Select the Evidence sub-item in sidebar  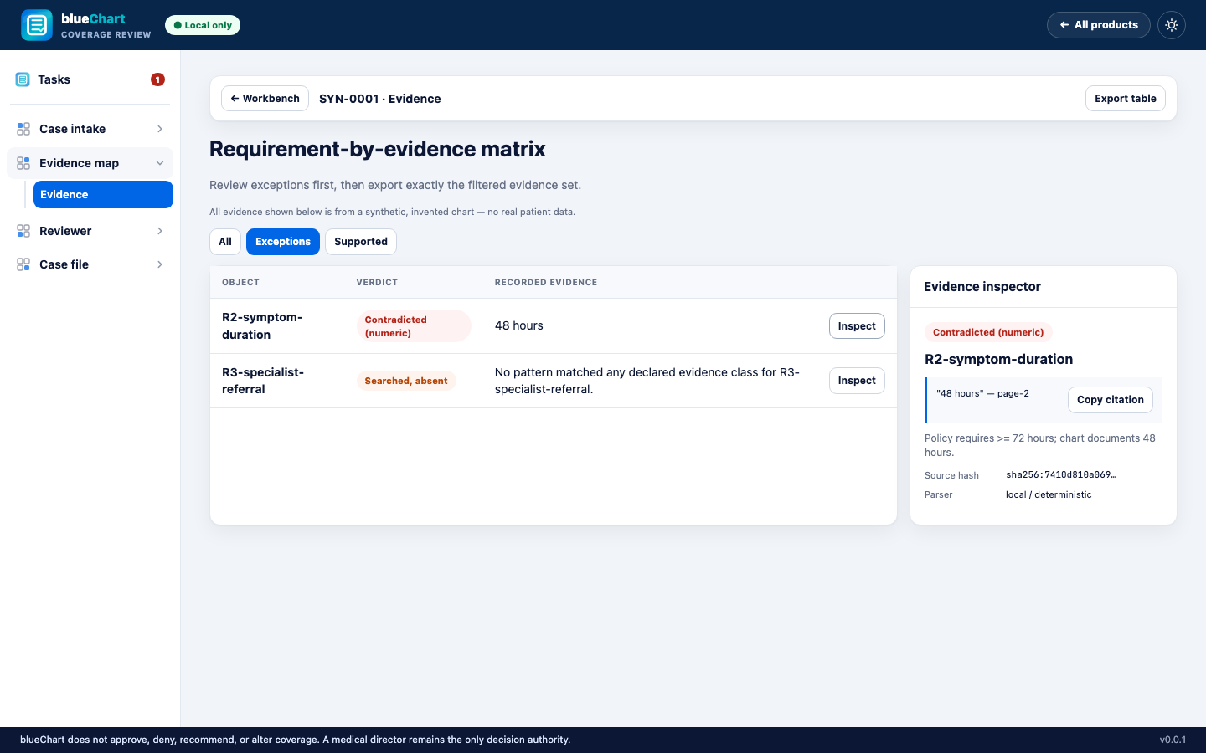pos(103,195)
